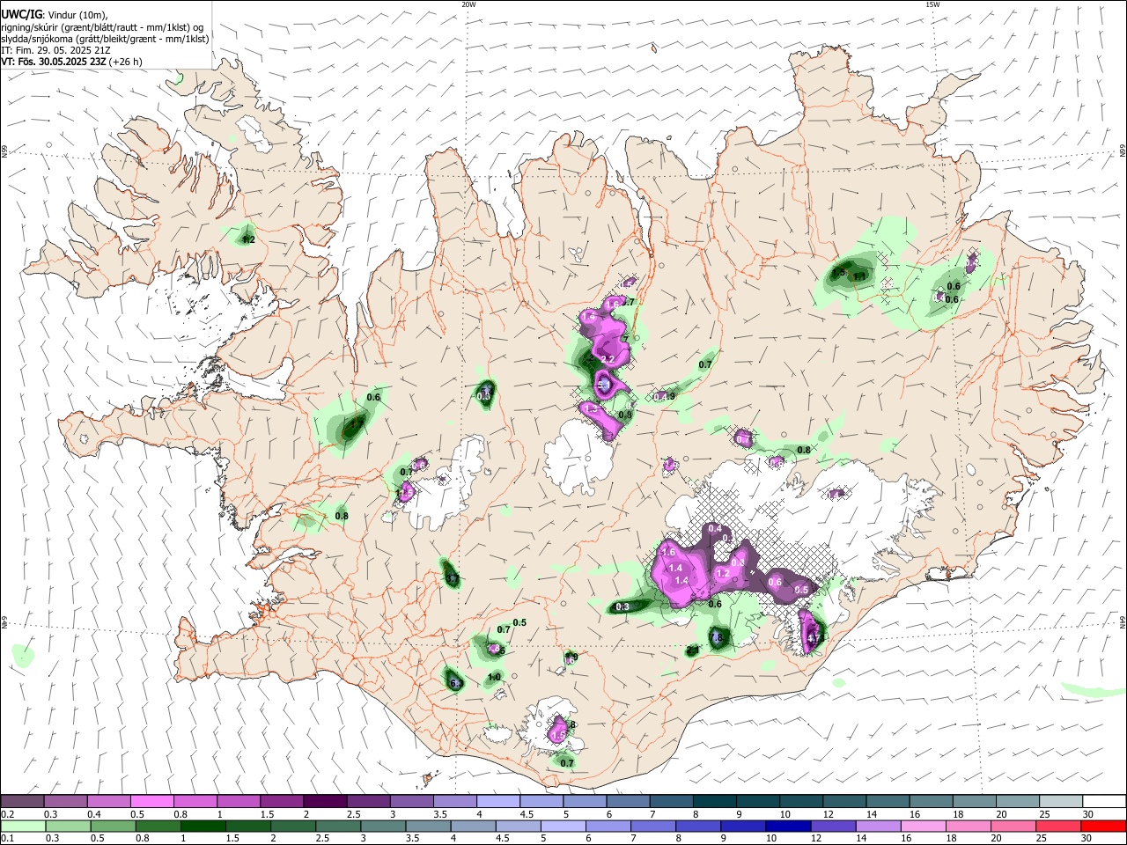Screen dimensions: 1127x845
Task: Select the dark purple 2 mm snow swatch
Action: 324,801
